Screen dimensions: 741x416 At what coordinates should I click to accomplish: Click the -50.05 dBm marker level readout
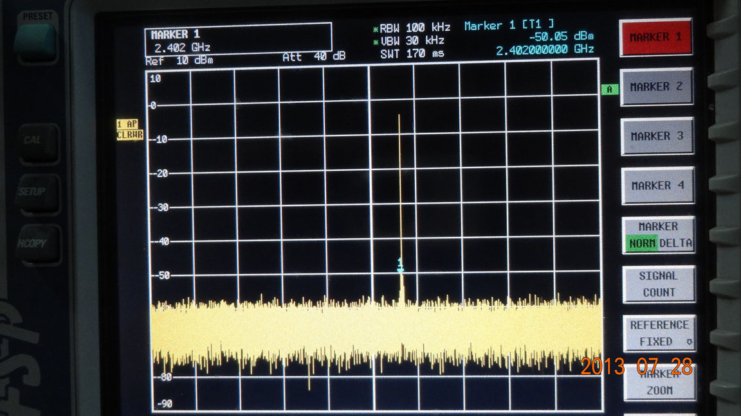[x=561, y=37]
